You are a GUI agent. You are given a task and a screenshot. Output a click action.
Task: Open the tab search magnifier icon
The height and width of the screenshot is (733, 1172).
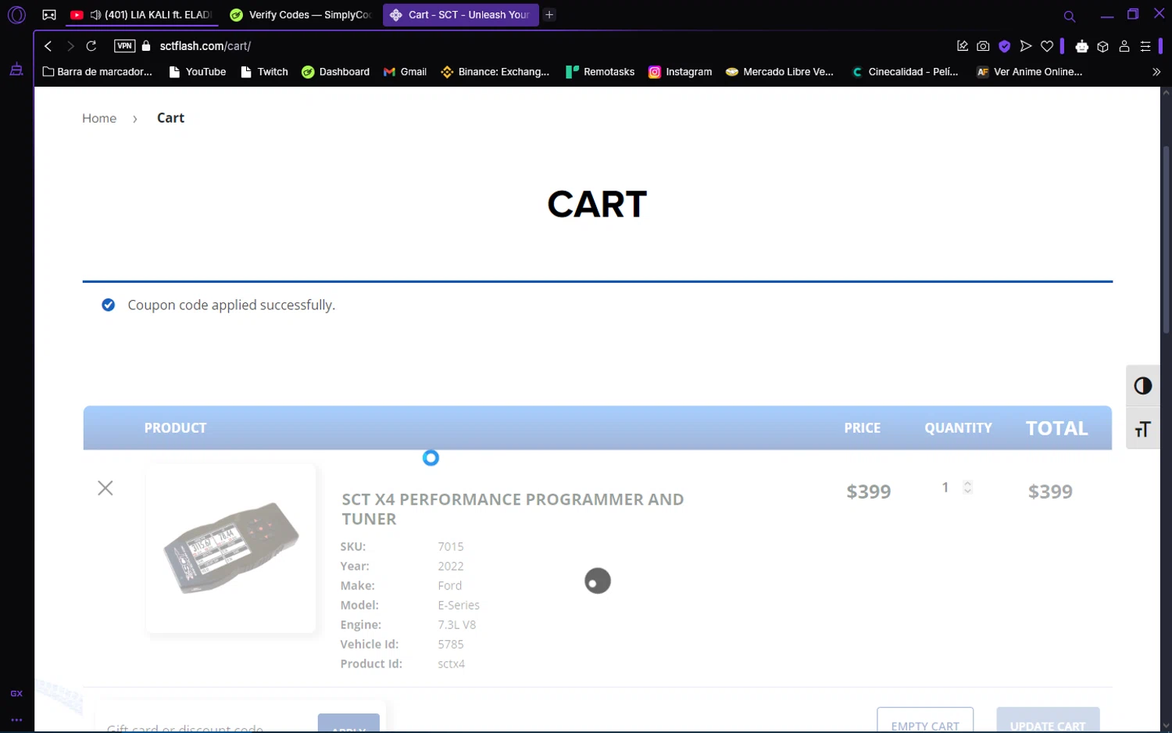click(1070, 16)
